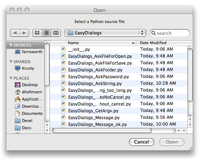Switch to column view mode
This screenshot has height=159, width=201.
[56, 33]
